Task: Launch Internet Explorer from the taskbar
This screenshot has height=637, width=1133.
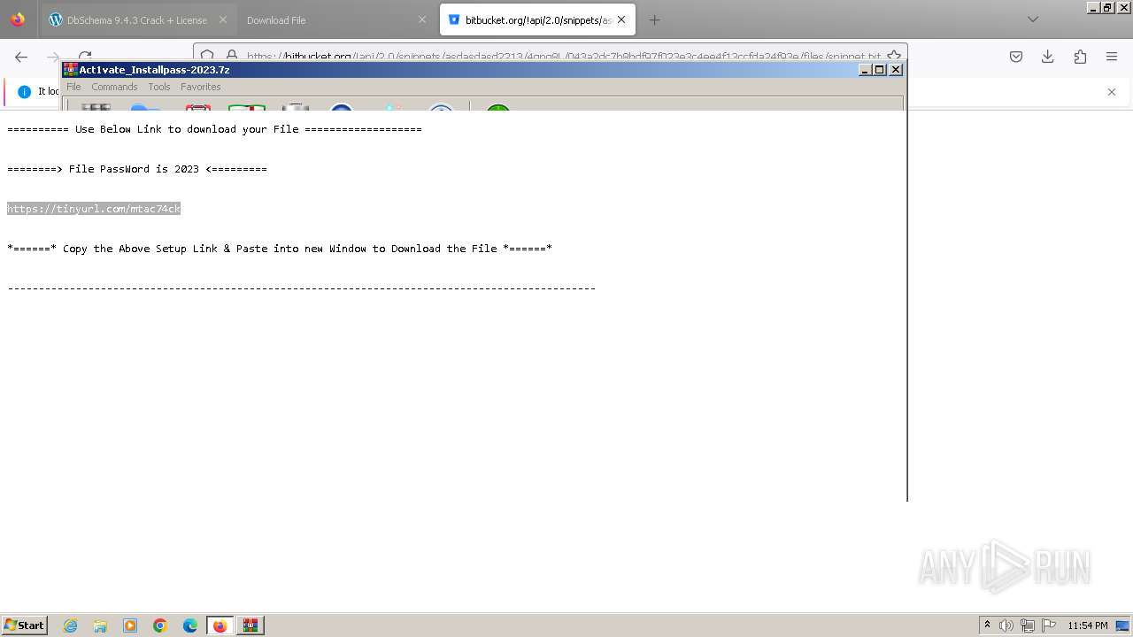Action: (70, 625)
